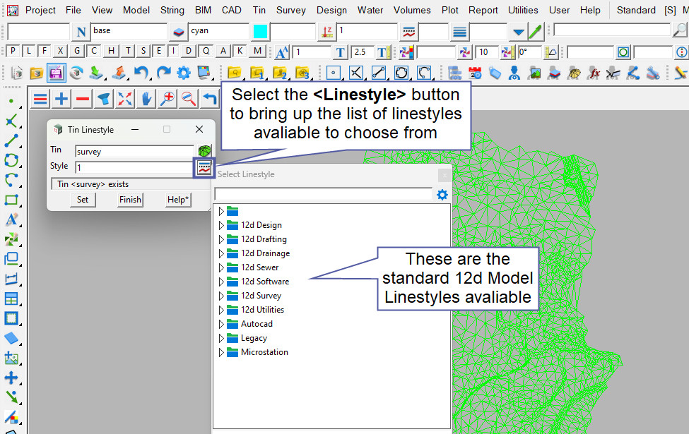Toggle the G snap button

77,51
